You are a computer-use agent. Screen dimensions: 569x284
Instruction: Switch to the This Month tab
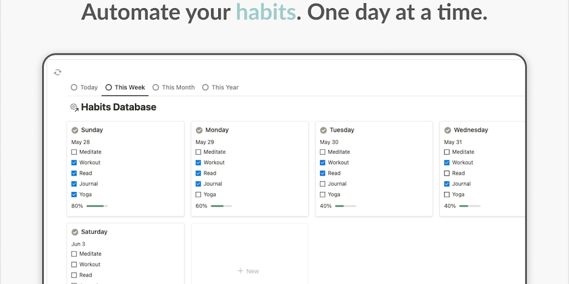click(174, 87)
